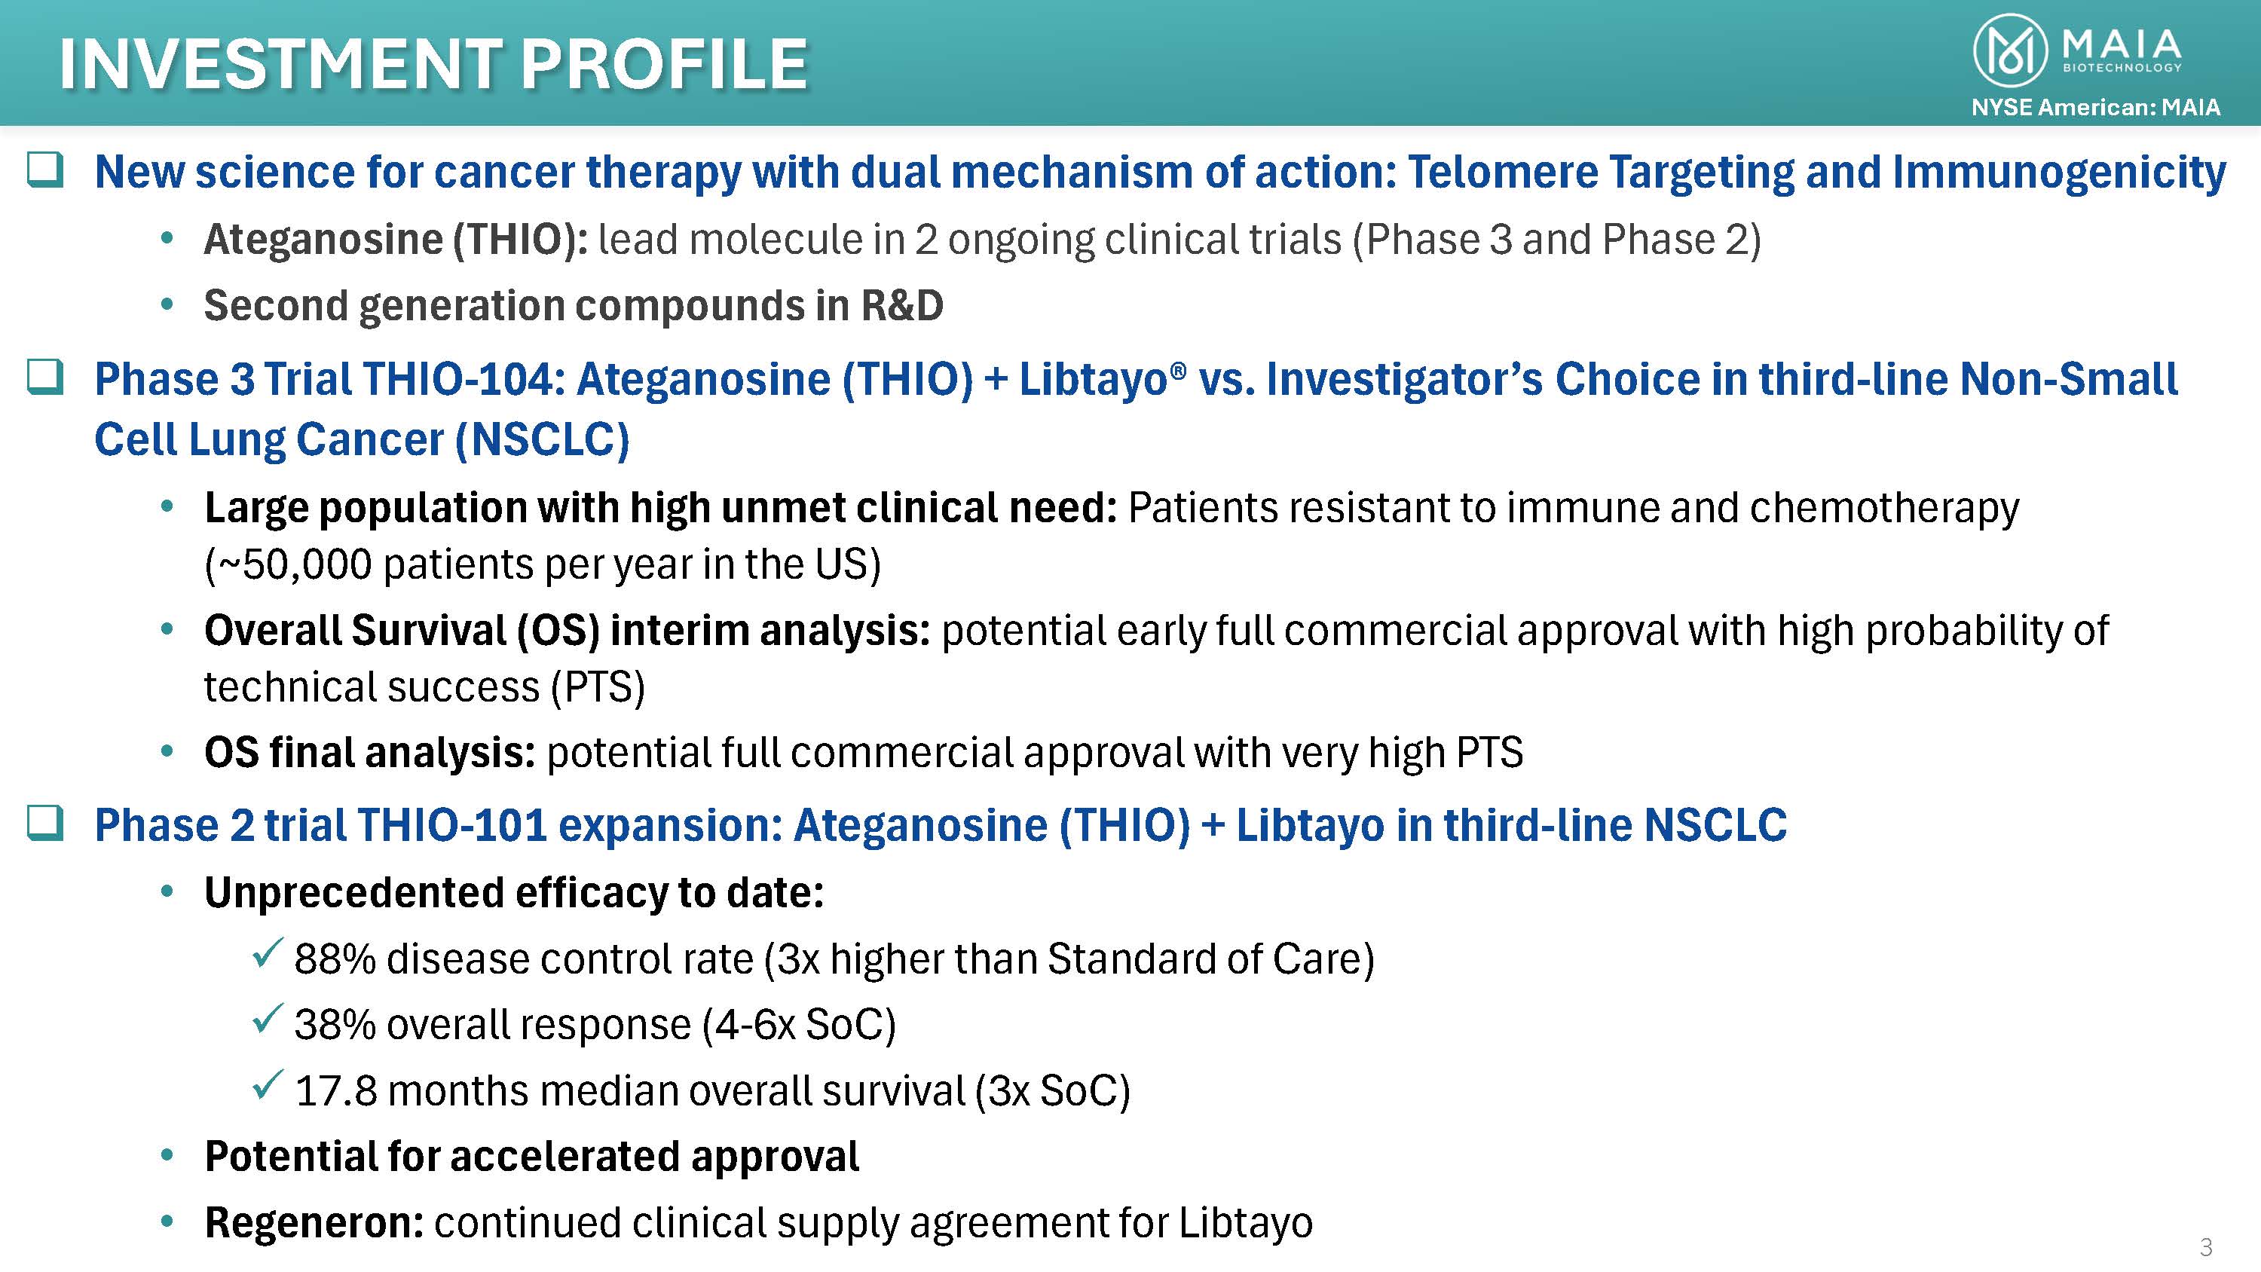Click the checkmark beside 88% disease control rate
Image resolution: width=2261 pixels, height=1272 pixels.
coord(266,953)
